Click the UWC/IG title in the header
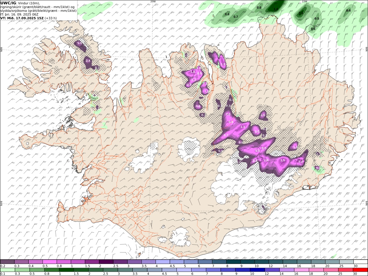This screenshot has height=276, width=368. click(x=8, y=3)
